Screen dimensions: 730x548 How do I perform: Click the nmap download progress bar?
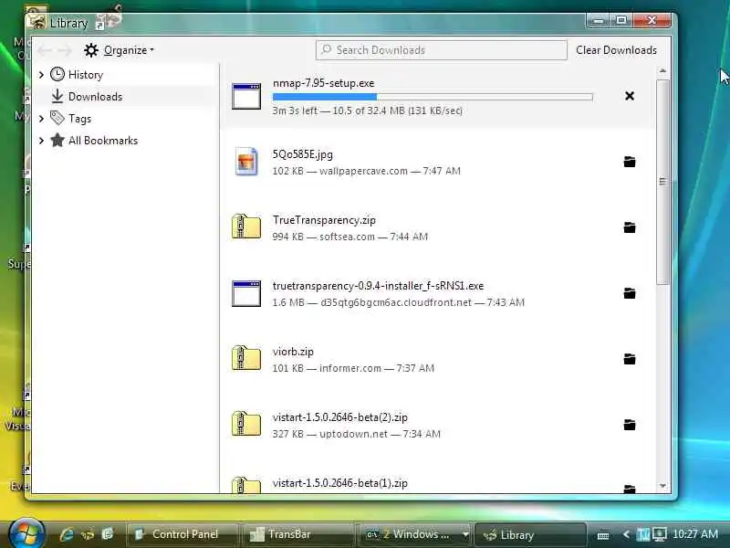tap(433, 97)
